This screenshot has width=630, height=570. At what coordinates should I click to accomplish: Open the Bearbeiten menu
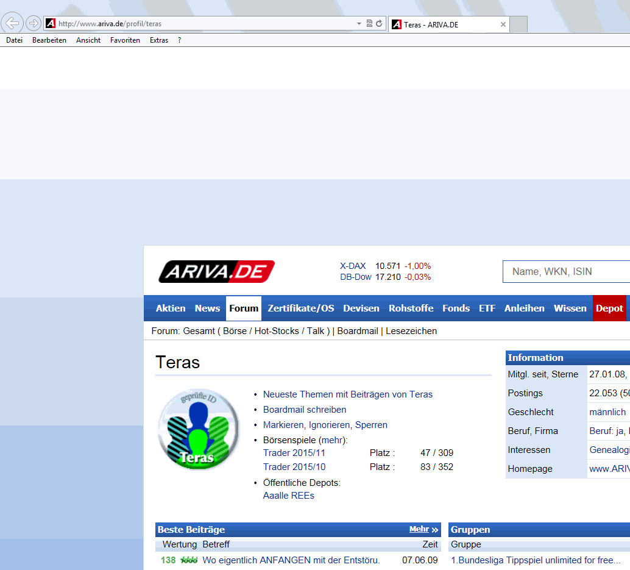(x=49, y=40)
